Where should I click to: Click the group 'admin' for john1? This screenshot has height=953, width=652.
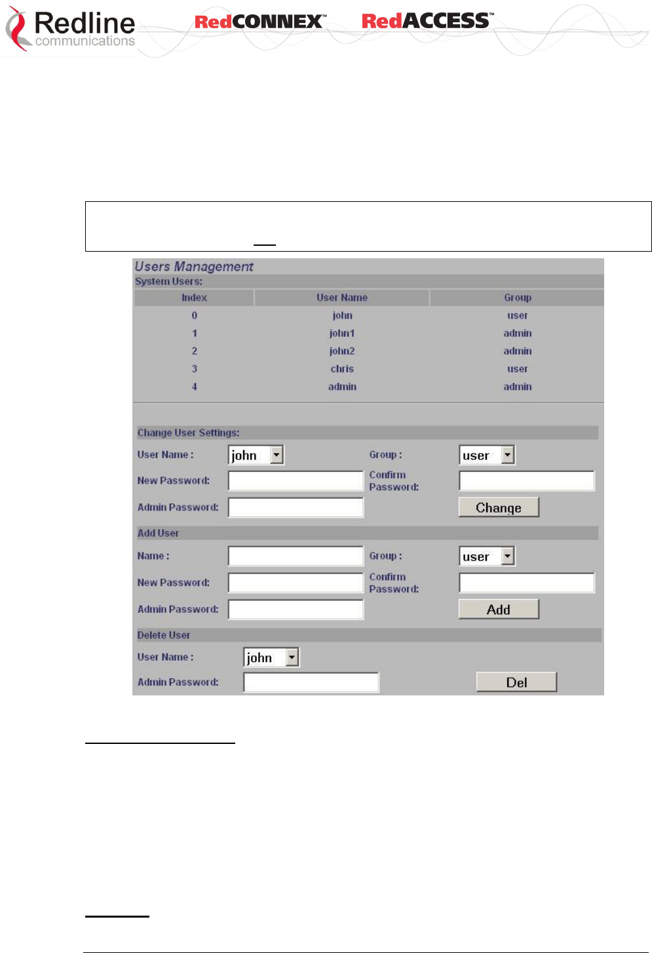click(517, 333)
